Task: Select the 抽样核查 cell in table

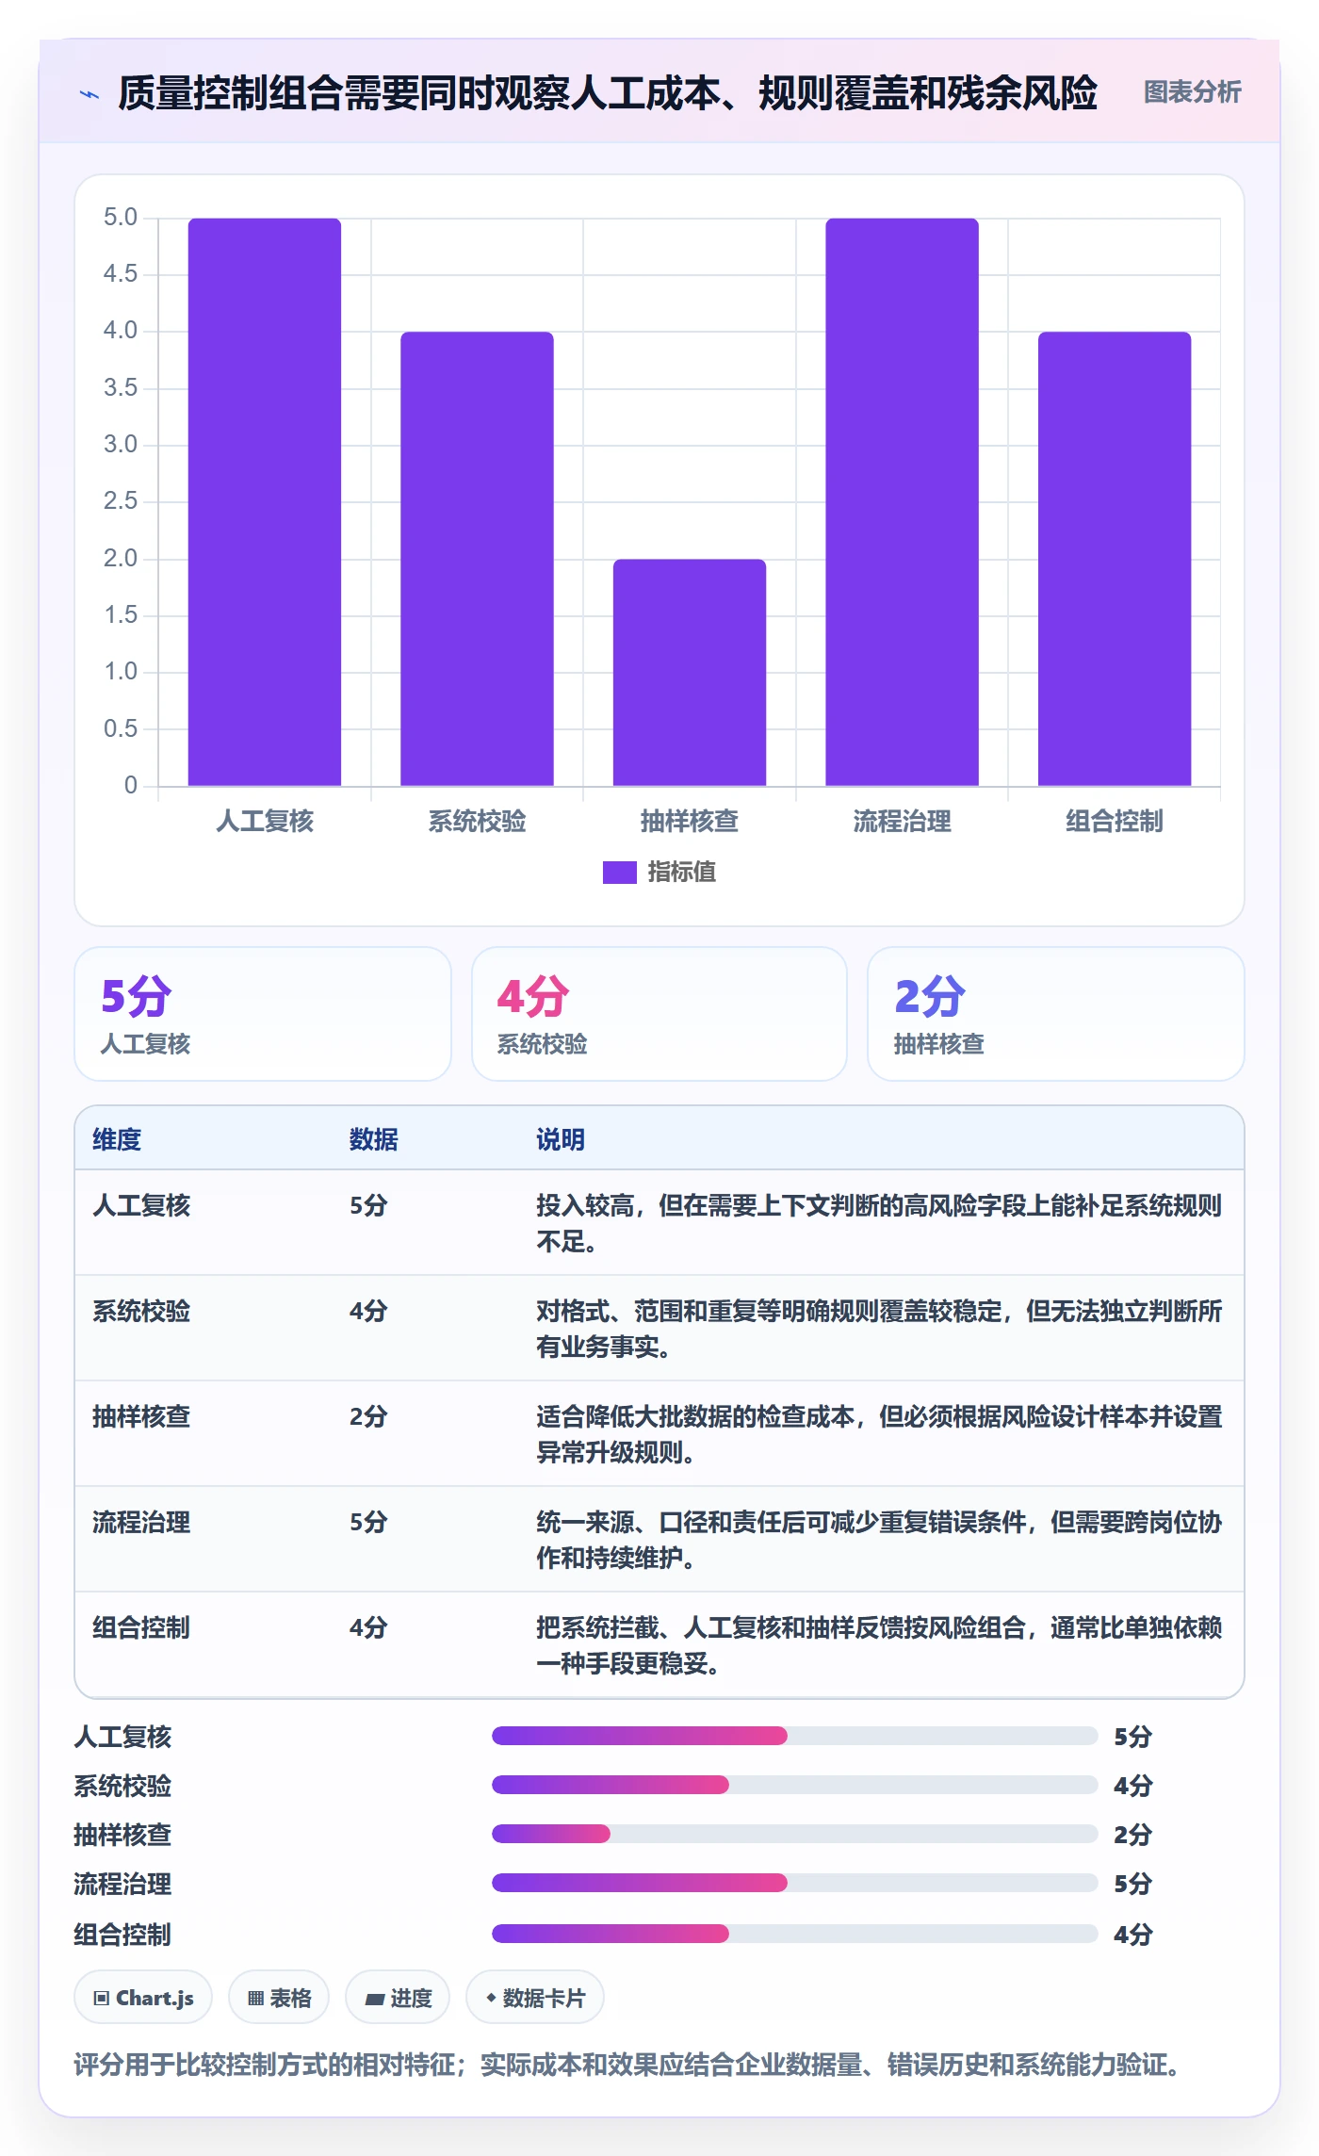Action: [141, 1416]
